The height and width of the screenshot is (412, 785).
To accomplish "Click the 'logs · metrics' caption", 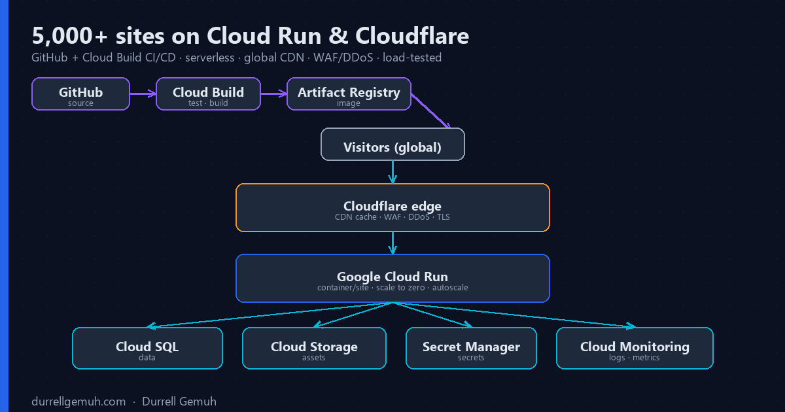I will pyautogui.click(x=635, y=358).
